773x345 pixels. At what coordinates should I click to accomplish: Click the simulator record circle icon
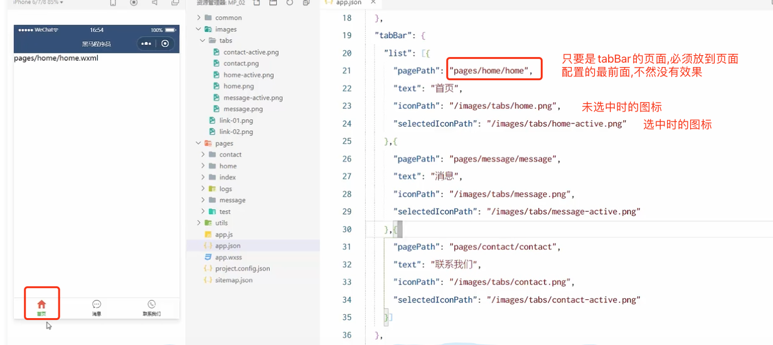134,3
